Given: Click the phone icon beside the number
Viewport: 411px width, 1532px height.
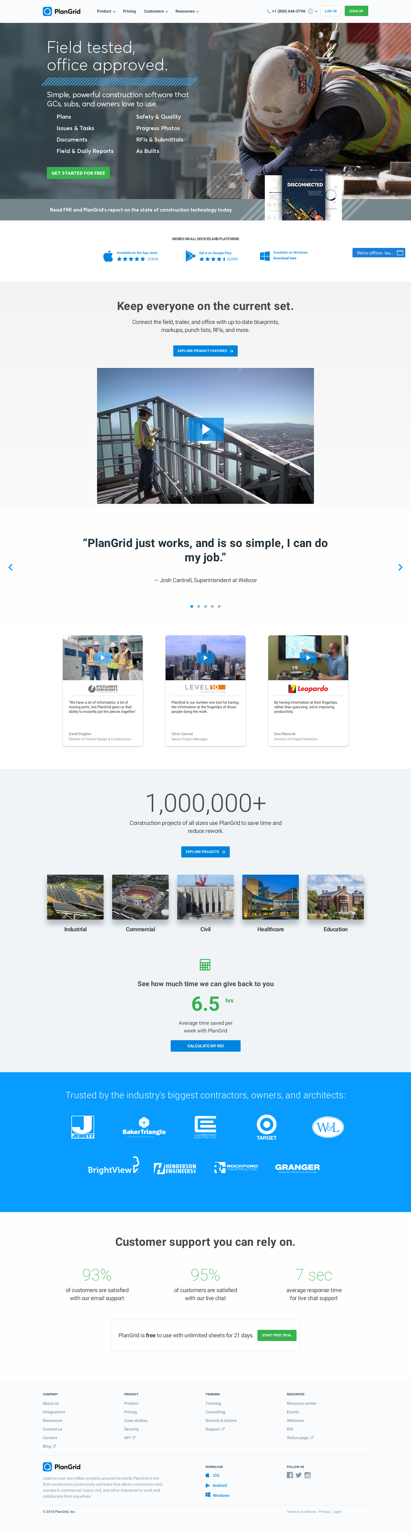Looking at the screenshot, I should [269, 11].
